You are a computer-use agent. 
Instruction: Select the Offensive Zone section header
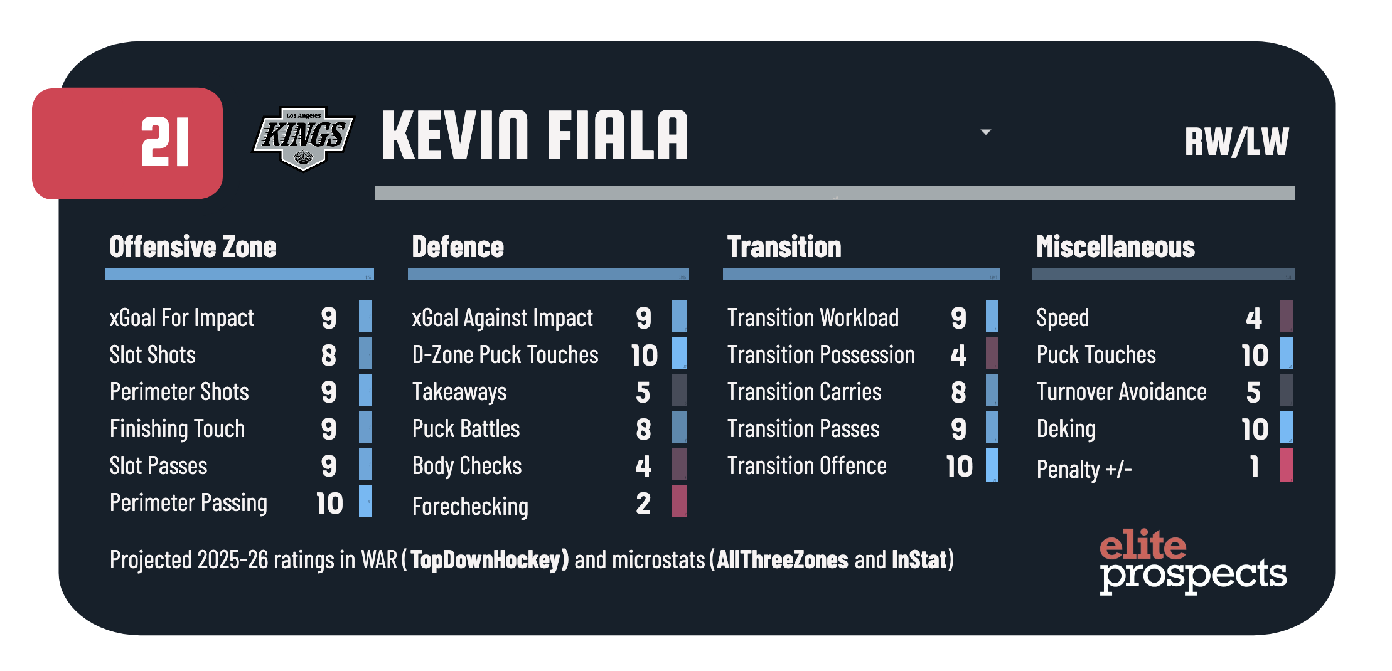tap(193, 247)
